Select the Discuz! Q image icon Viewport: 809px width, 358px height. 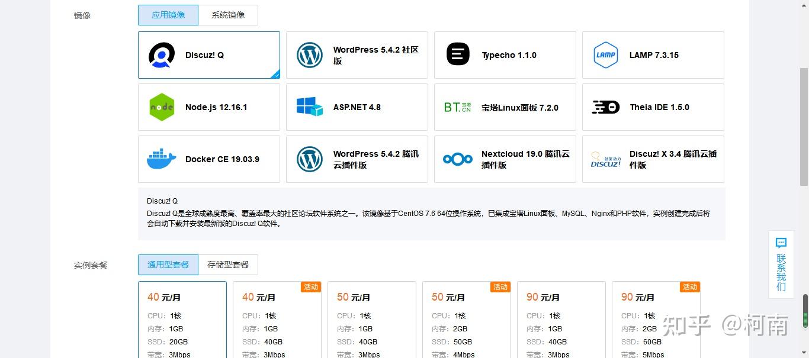coord(162,55)
